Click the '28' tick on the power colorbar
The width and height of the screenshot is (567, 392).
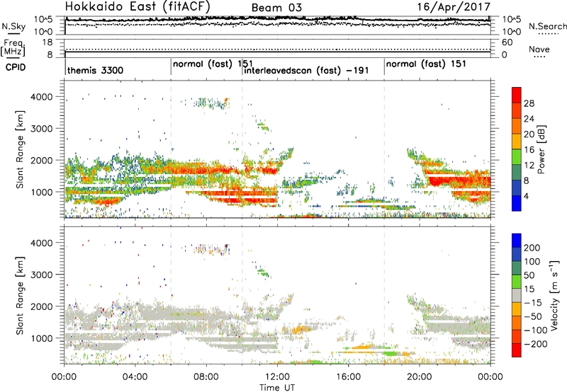(x=529, y=103)
